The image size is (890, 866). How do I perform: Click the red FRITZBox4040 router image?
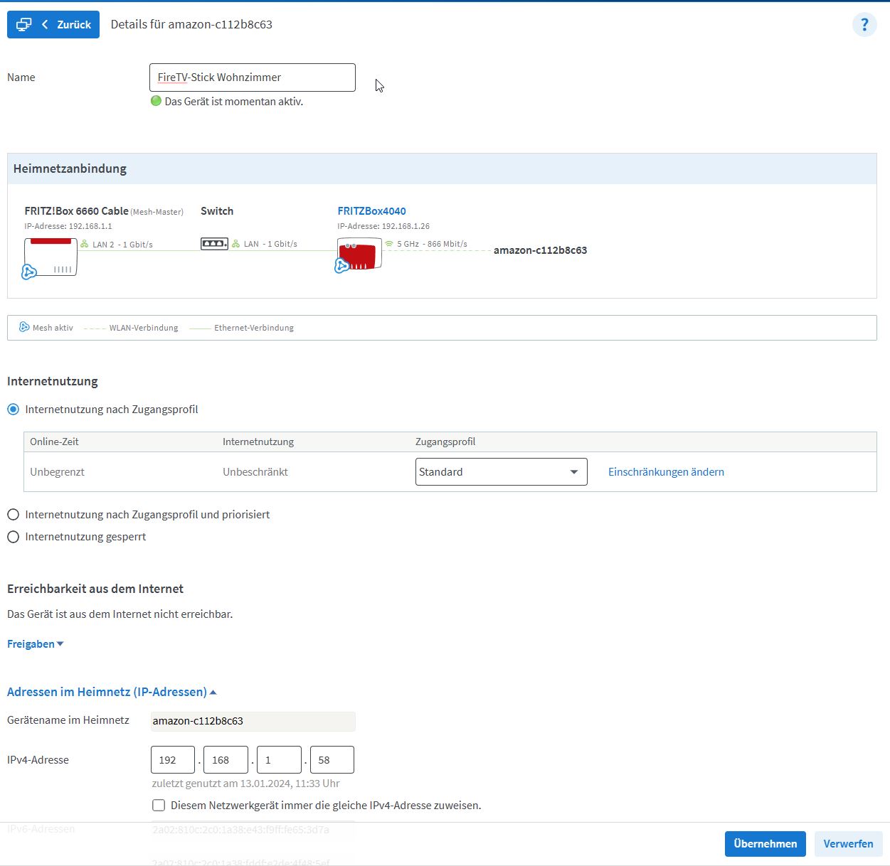[x=360, y=254]
